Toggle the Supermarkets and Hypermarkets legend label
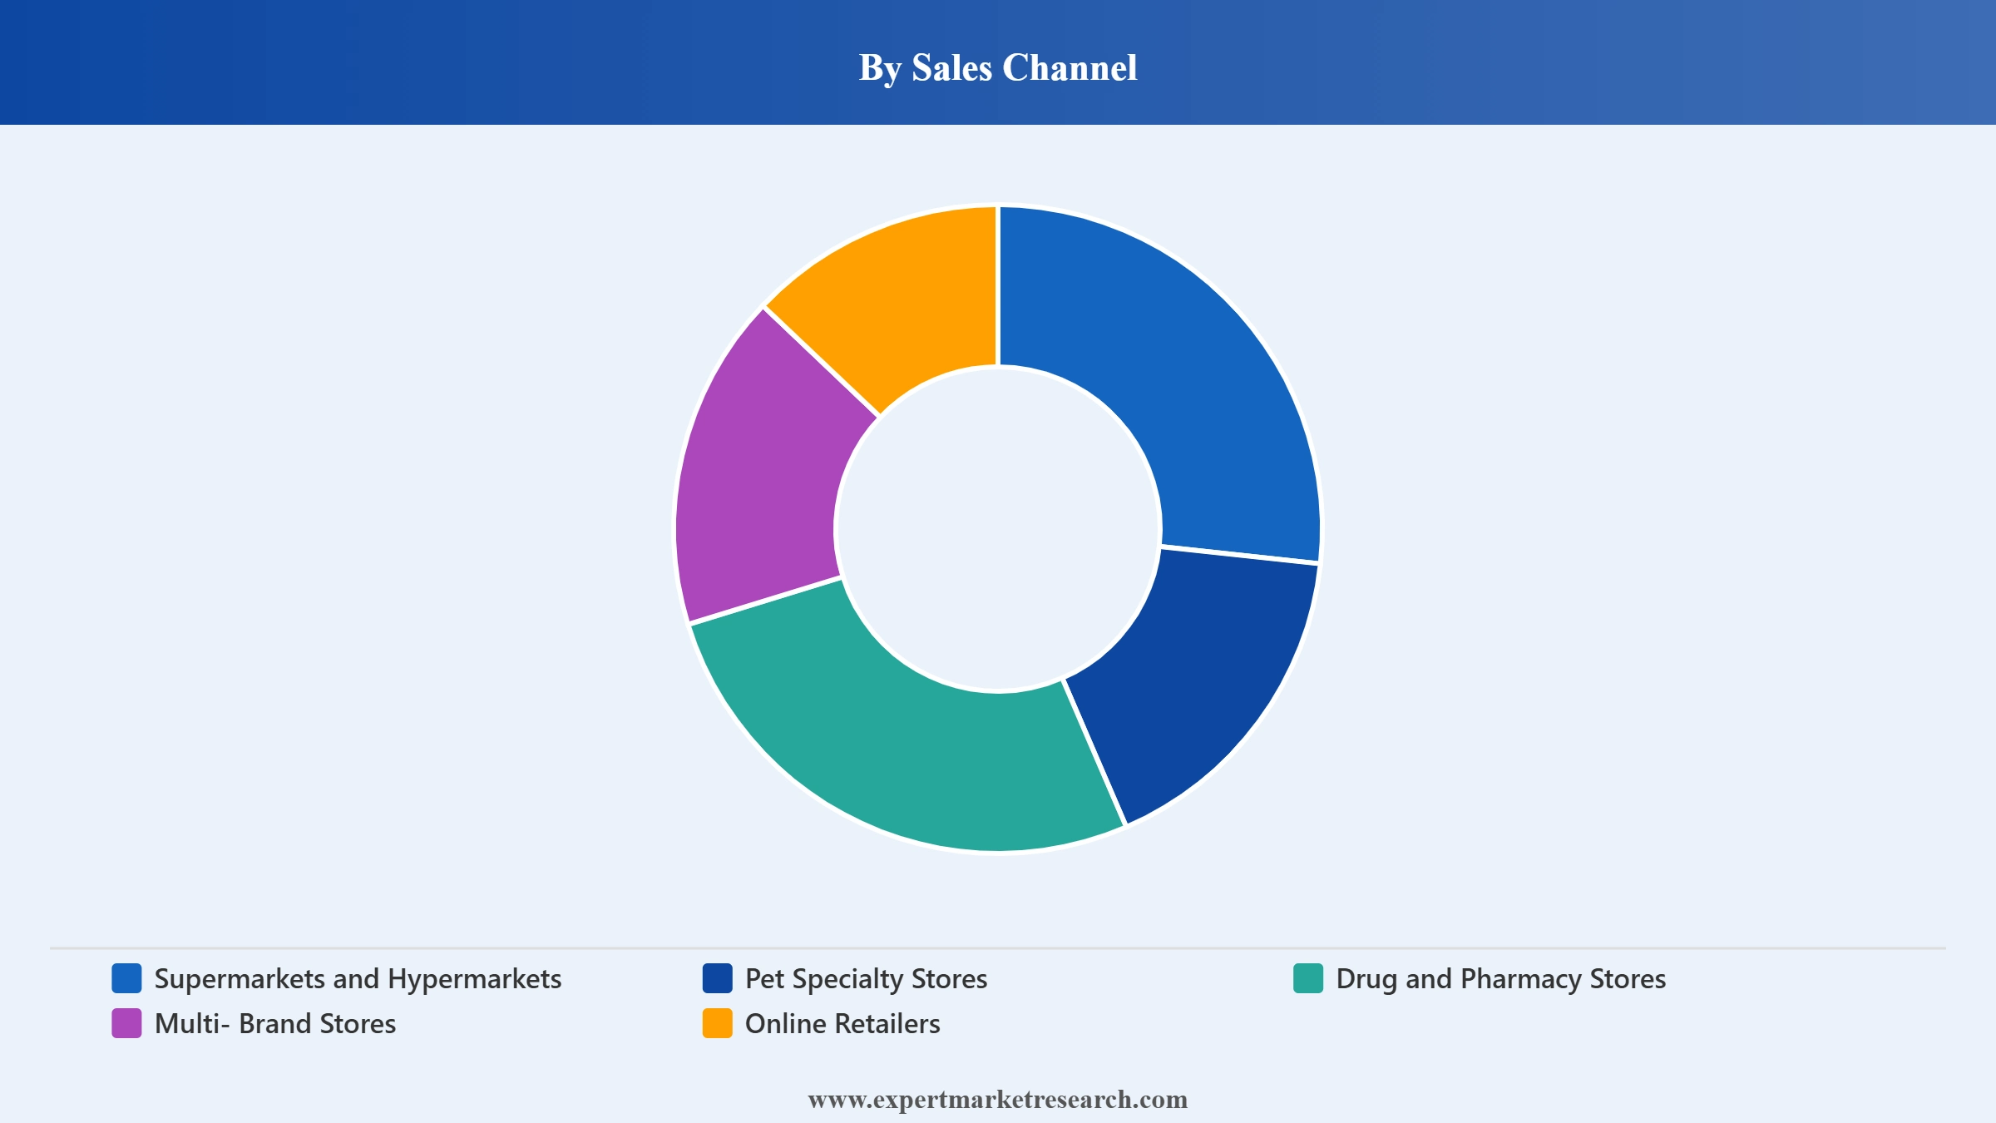The width and height of the screenshot is (1996, 1123). [358, 979]
